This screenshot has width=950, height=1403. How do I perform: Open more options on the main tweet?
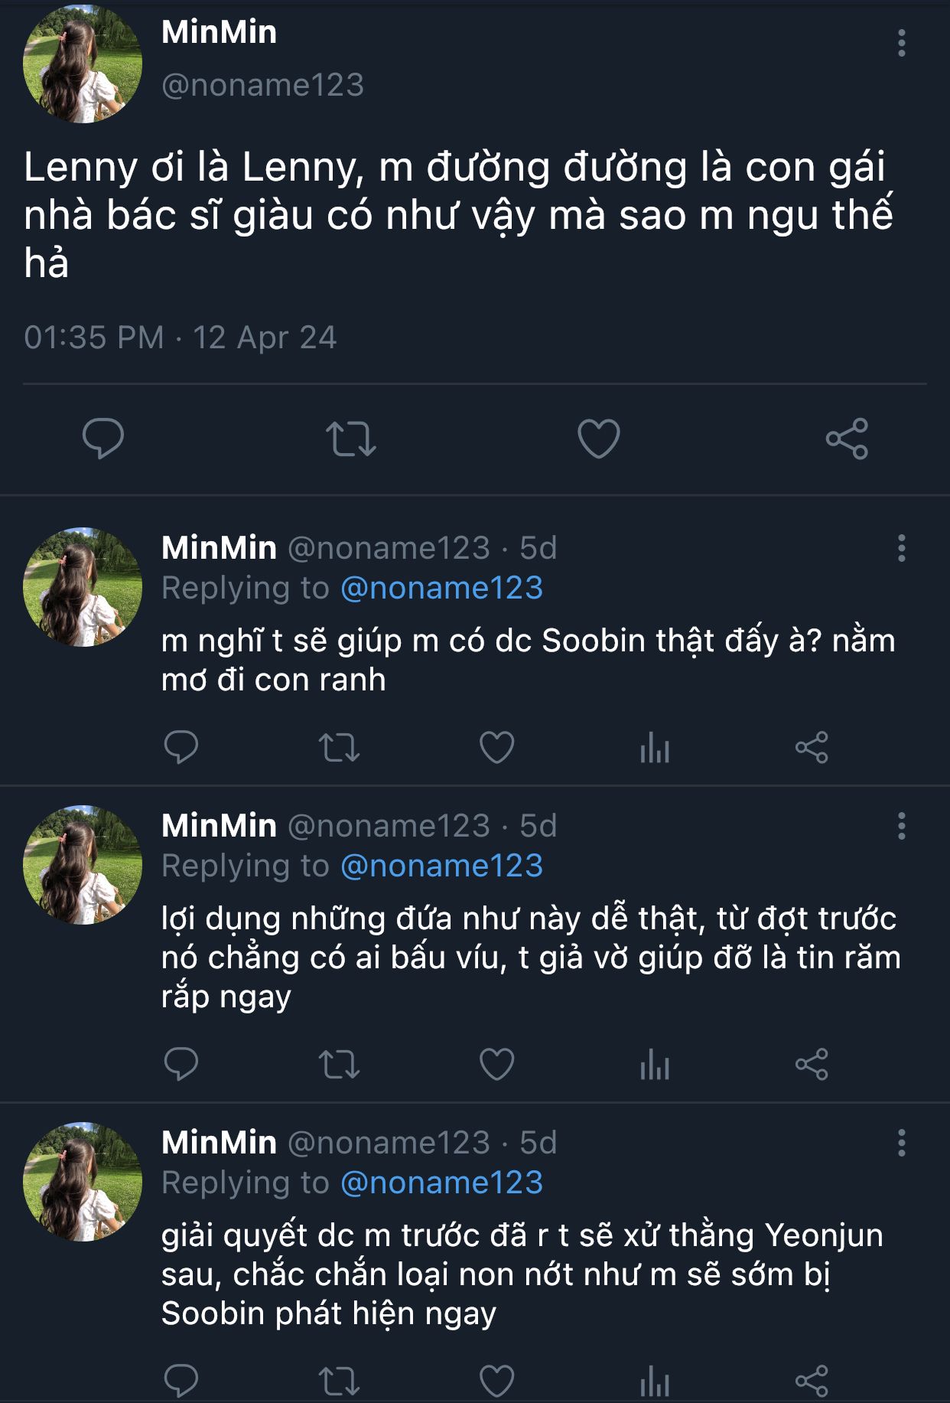902,43
